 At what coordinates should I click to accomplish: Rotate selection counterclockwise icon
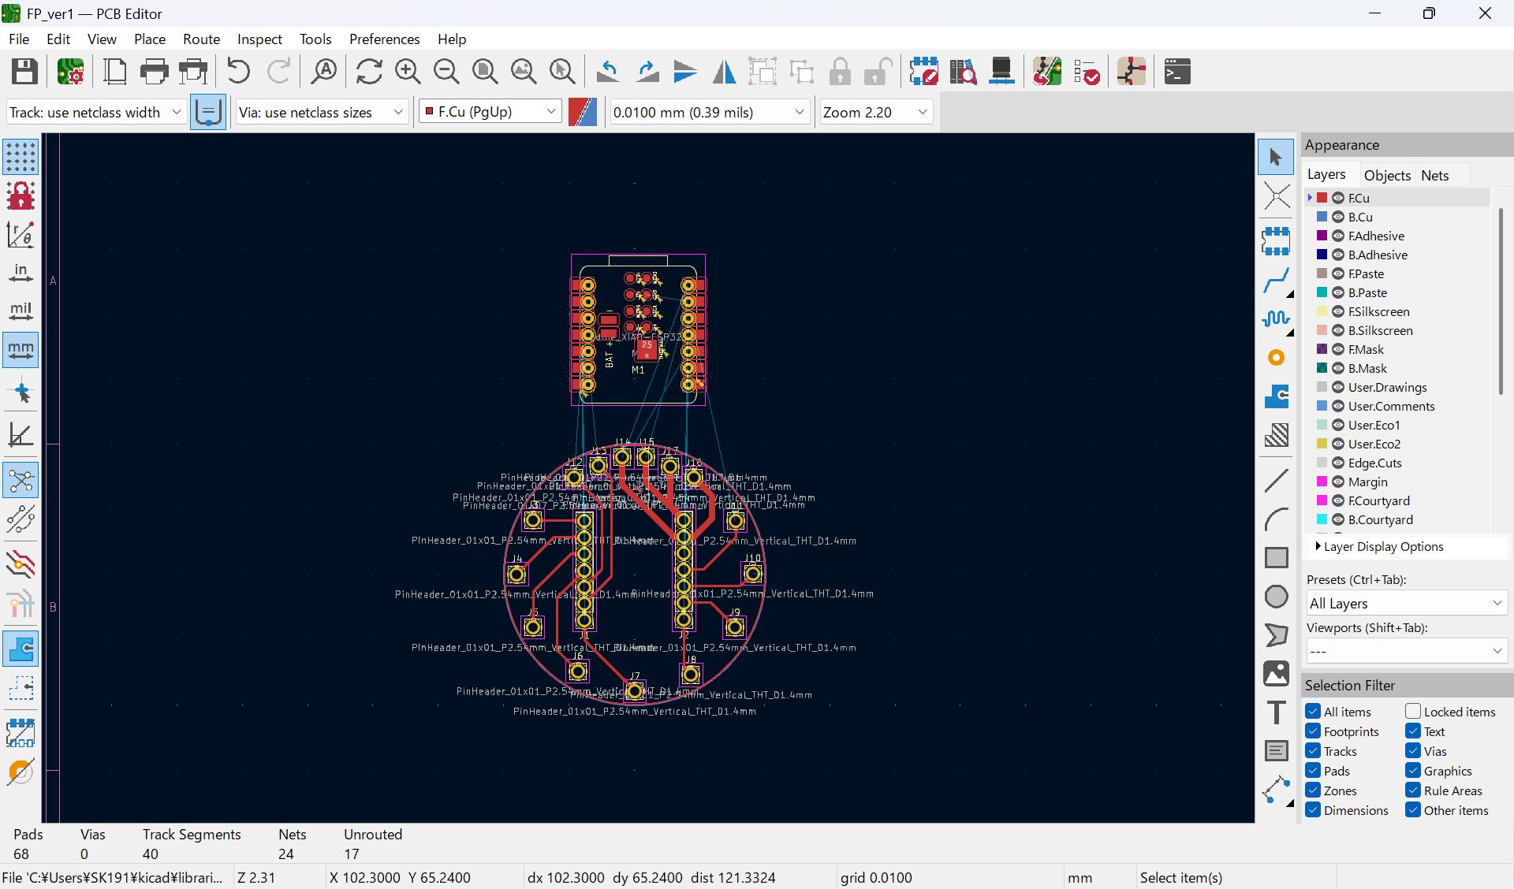click(x=607, y=72)
